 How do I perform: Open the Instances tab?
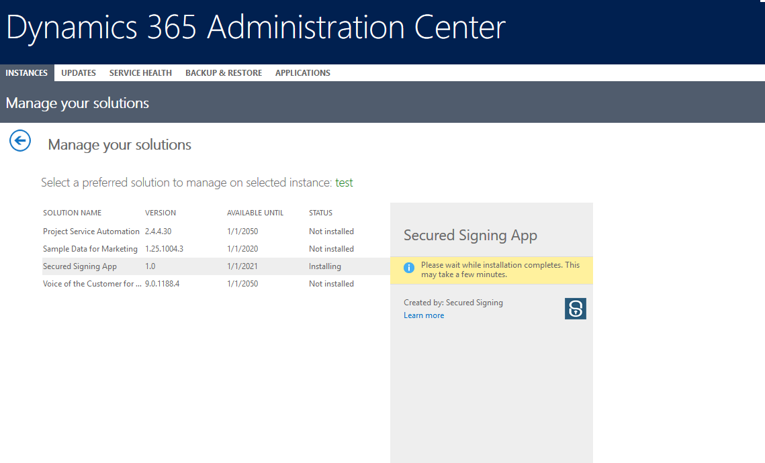point(27,73)
